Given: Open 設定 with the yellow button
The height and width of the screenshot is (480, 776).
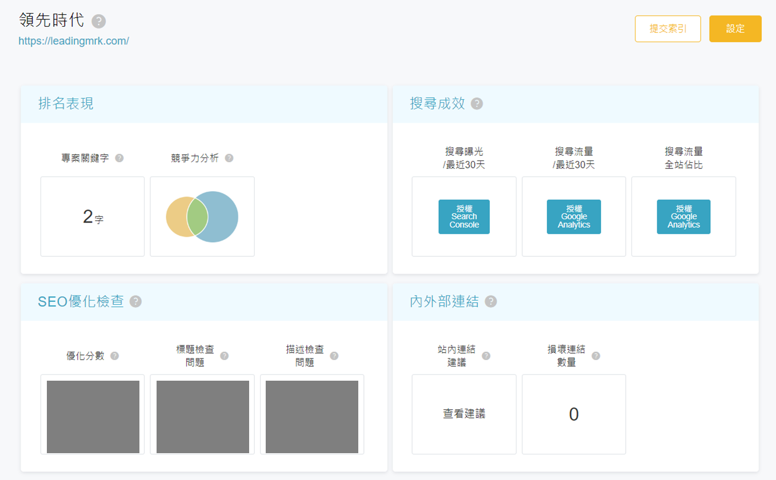Looking at the screenshot, I should click(x=735, y=29).
